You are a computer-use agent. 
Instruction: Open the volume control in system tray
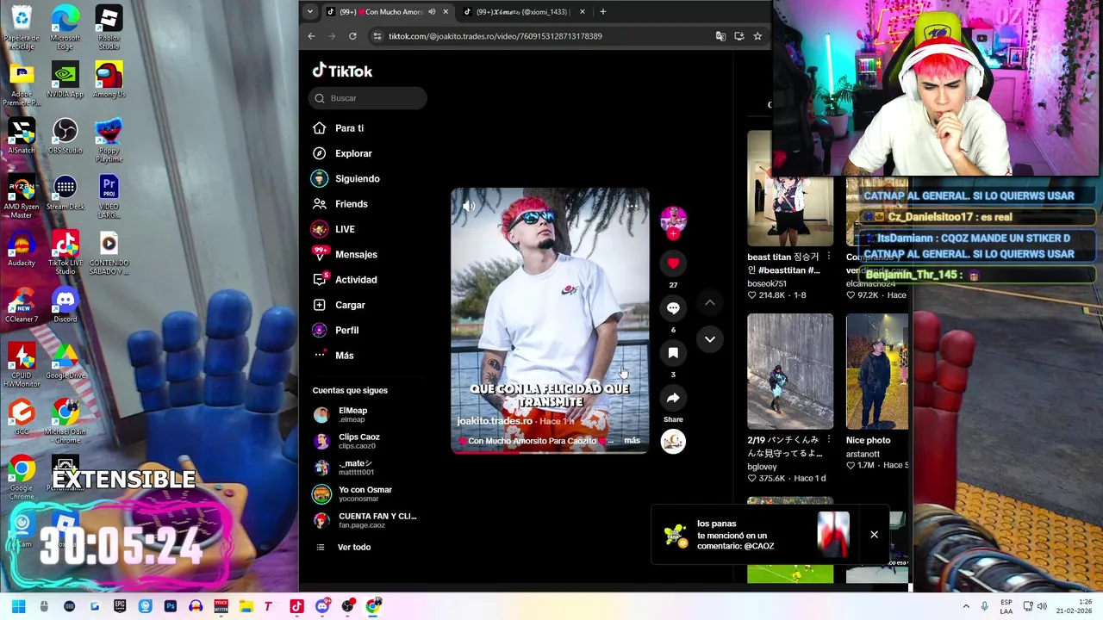[x=1042, y=606]
